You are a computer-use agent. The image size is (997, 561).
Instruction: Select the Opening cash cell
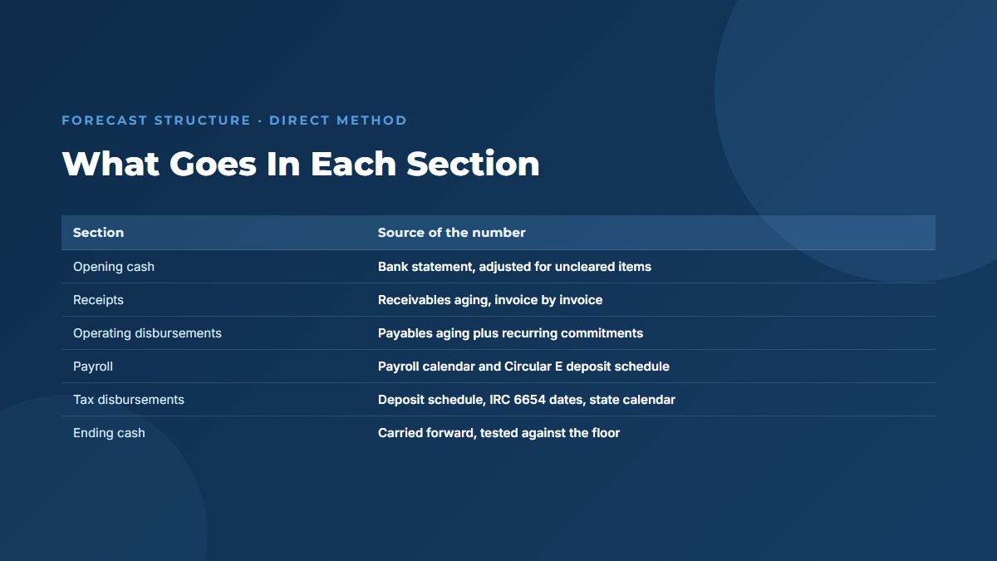click(114, 267)
